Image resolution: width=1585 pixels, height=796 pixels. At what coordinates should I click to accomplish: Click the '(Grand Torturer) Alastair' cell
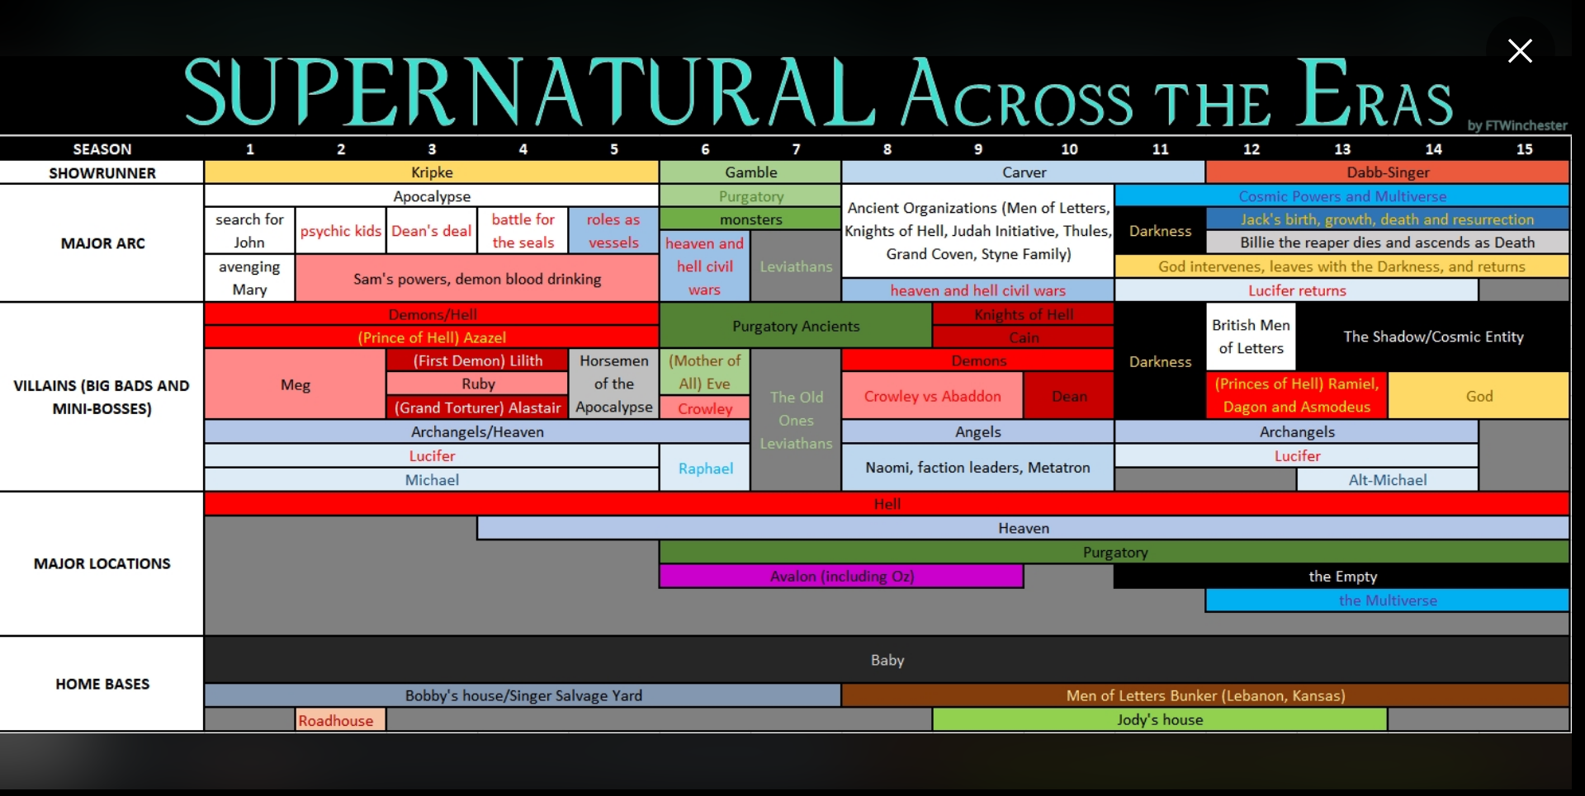click(x=477, y=407)
